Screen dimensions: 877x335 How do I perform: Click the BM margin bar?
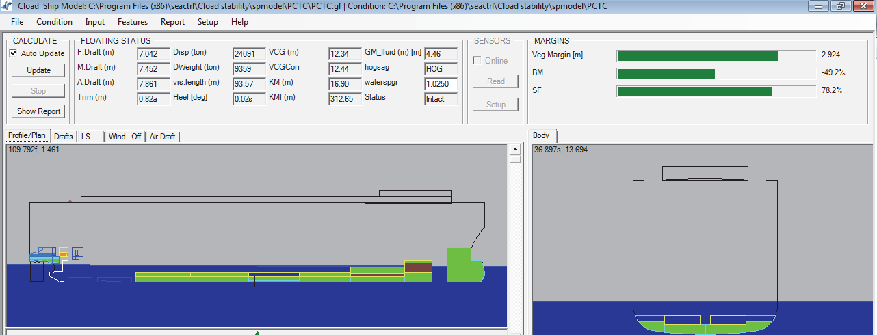pyautogui.click(x=716, y=74)
